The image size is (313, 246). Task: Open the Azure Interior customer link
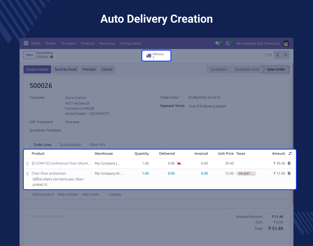pyautogui.click(x=76, y=98)
